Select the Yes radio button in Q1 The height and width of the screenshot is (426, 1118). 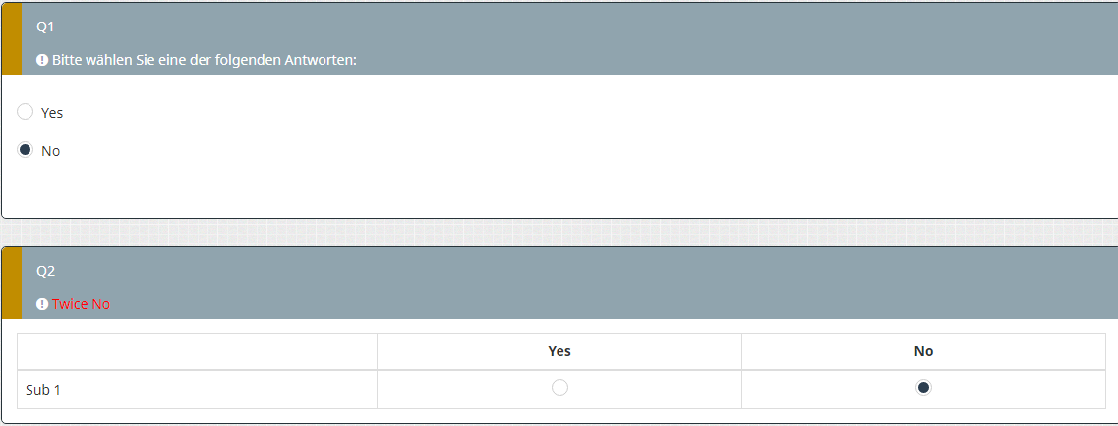pos(26,112)
